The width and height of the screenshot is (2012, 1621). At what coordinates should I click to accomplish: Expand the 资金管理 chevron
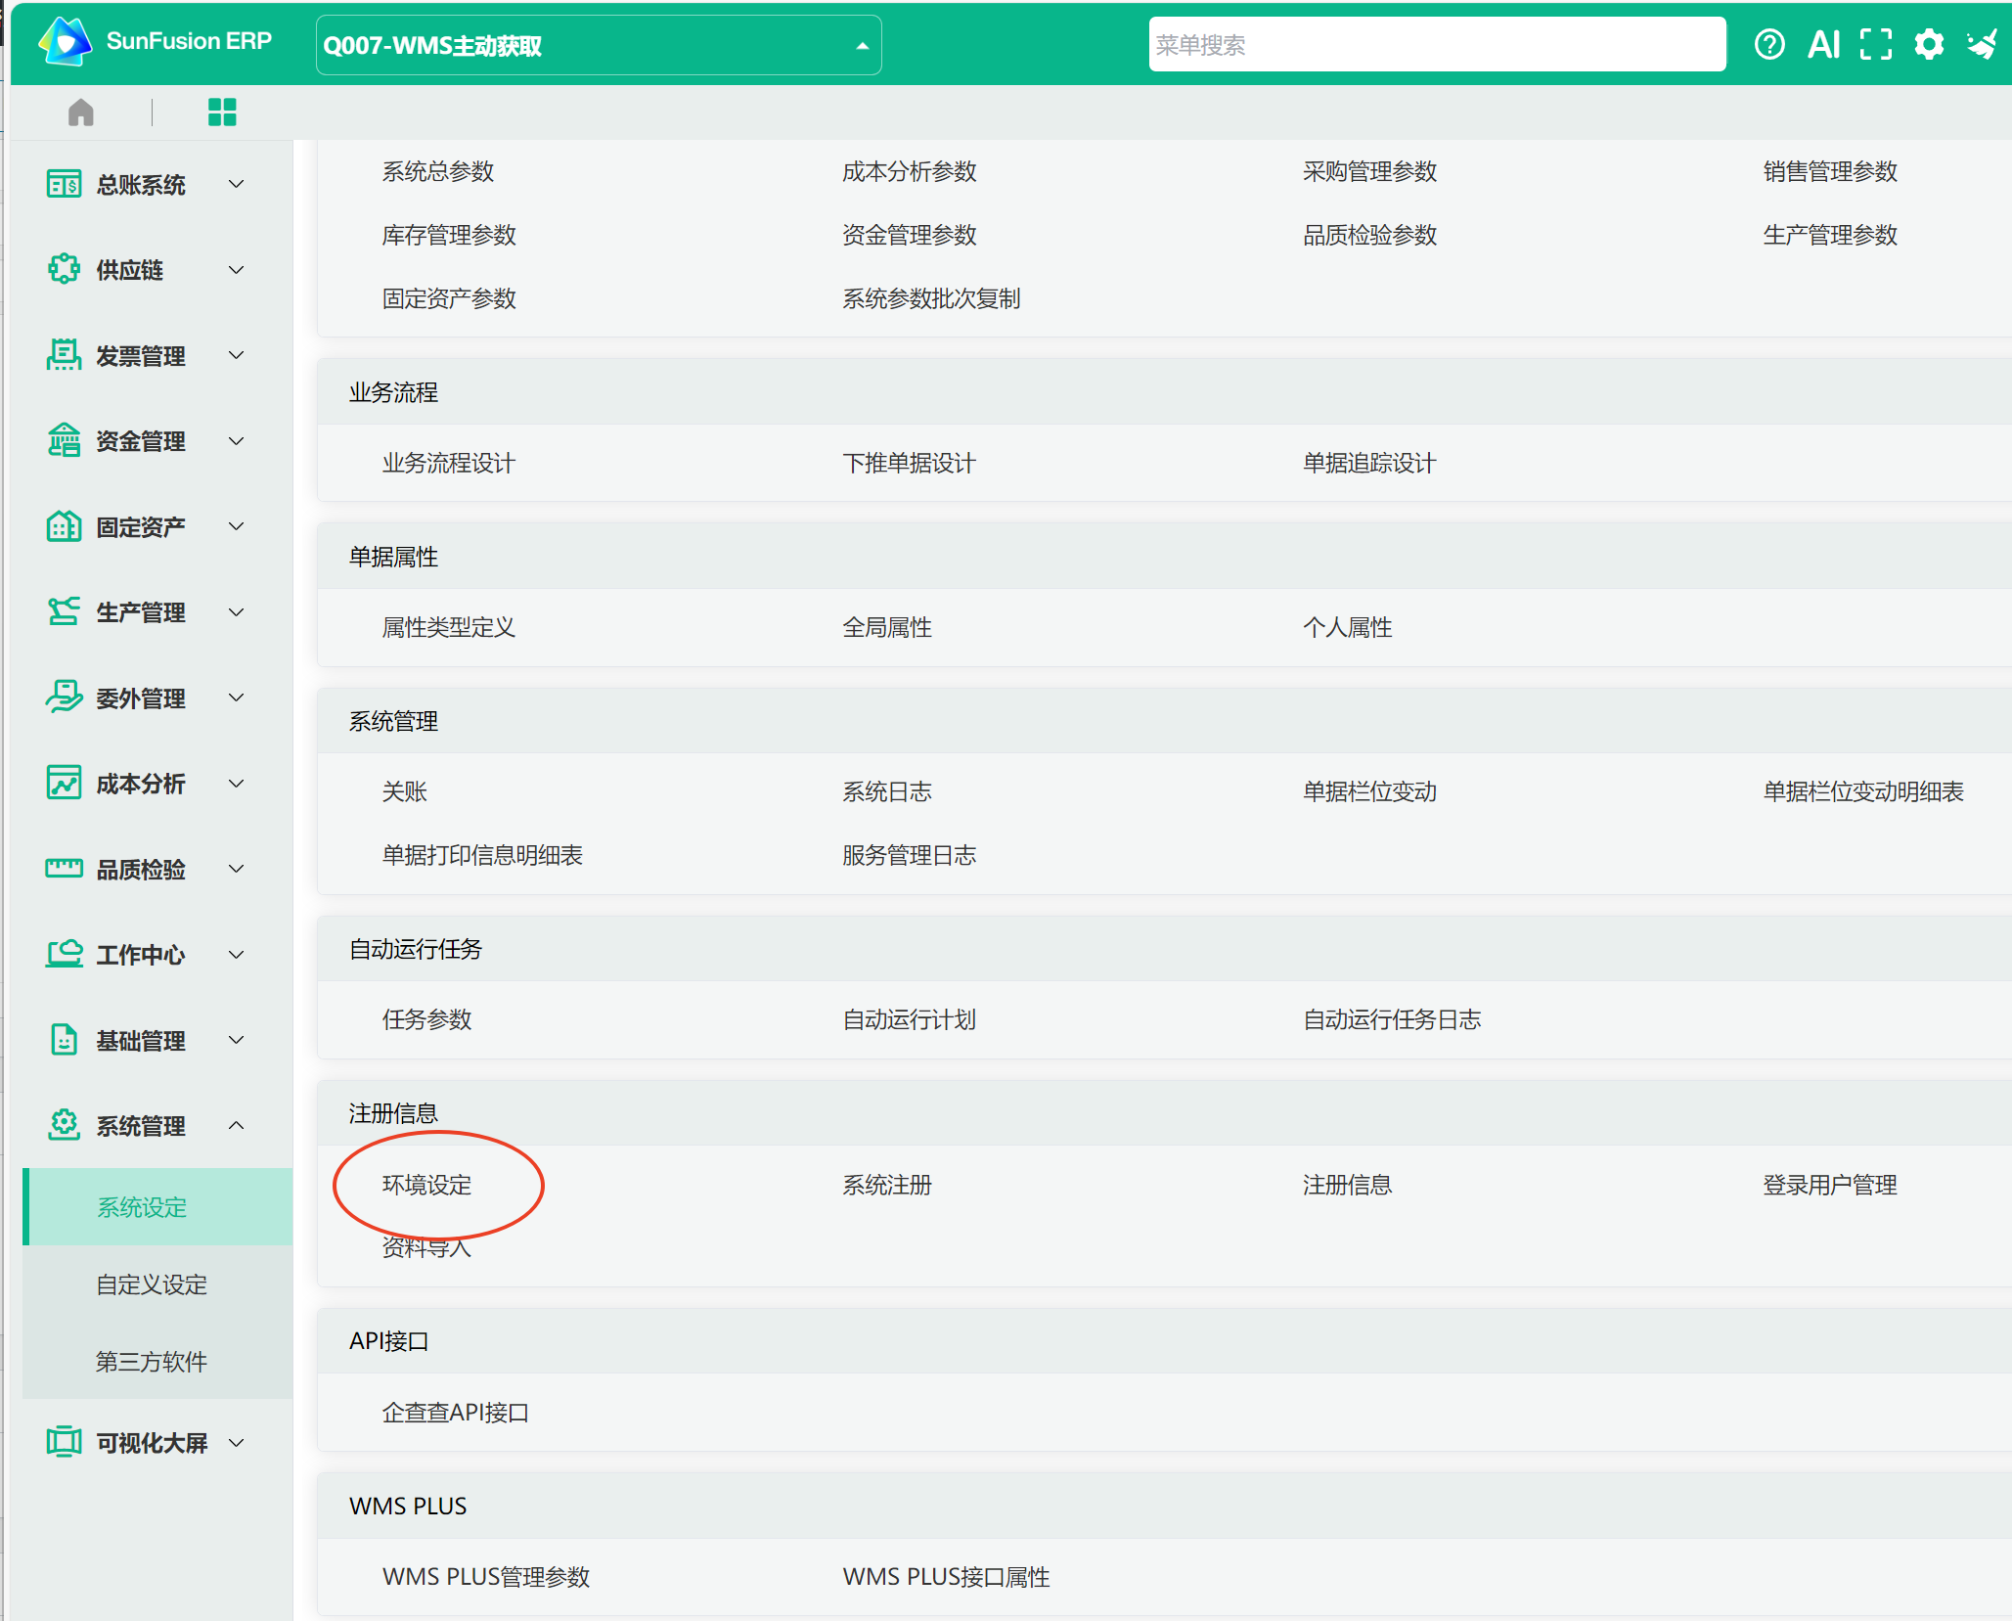pyautogui.click(x=236, y=440)
